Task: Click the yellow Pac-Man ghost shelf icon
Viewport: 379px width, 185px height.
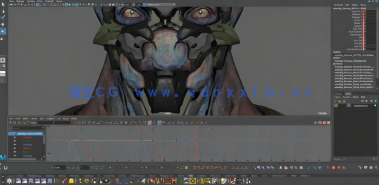Action: 71,181
